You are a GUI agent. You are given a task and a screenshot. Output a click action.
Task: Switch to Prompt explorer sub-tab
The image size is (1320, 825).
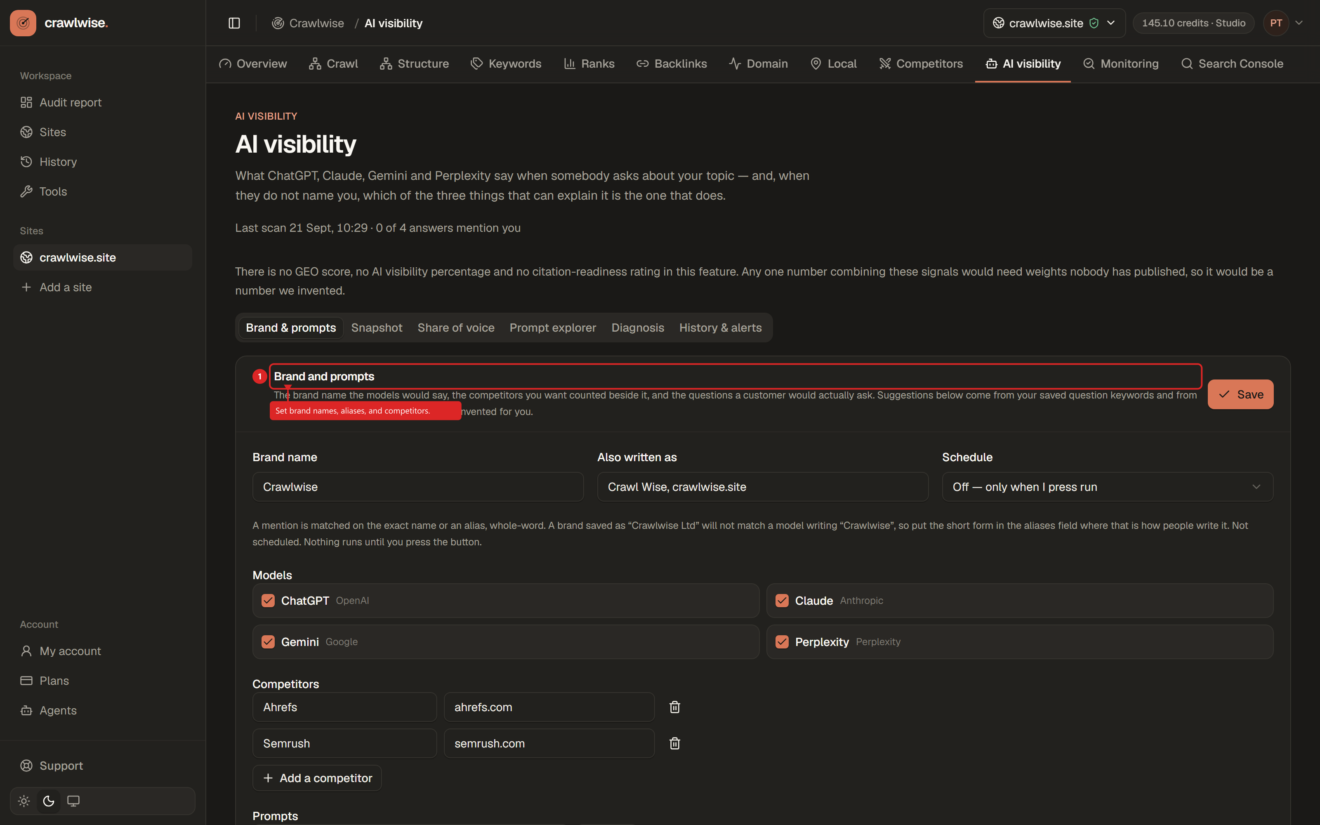pyautogui.click(x=553, y=328)
